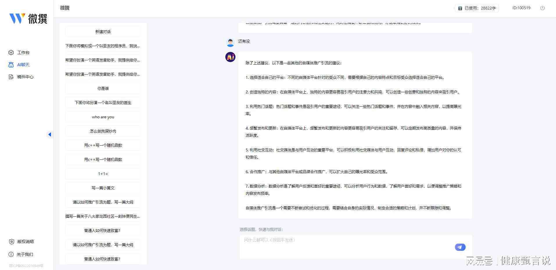Viewport: 556px width, 270px height.
Task: Click the 微撰 page title
Action: tap(65, 8)
